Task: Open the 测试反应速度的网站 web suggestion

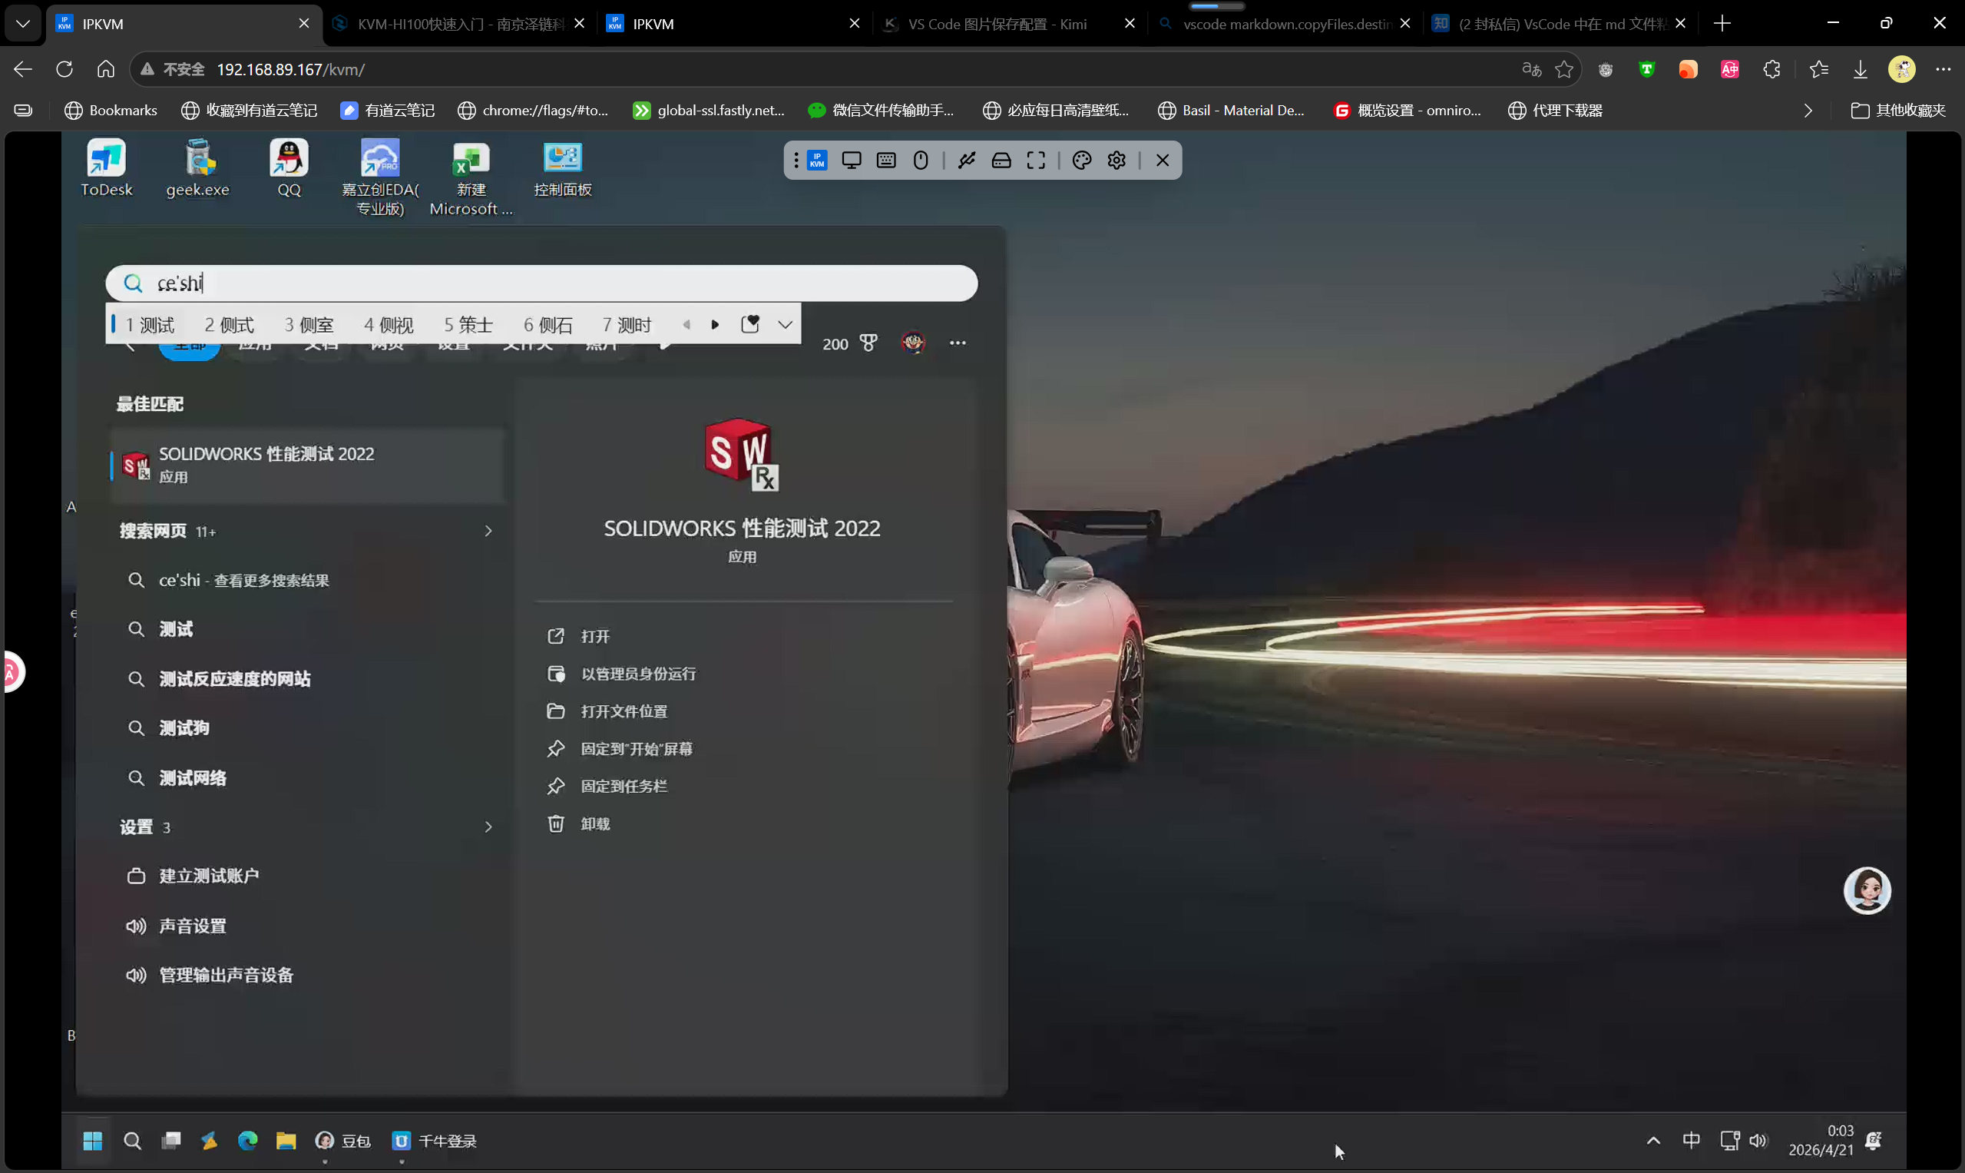Action: 234,679
